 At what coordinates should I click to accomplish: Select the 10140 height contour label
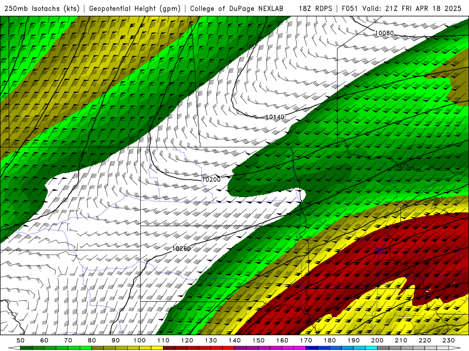tap(275, 117)
